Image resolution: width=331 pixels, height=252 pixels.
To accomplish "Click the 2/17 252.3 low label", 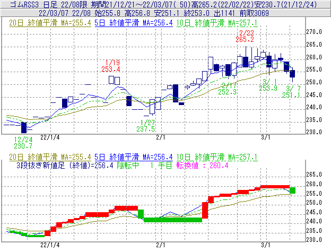I will tap(228, 89).
